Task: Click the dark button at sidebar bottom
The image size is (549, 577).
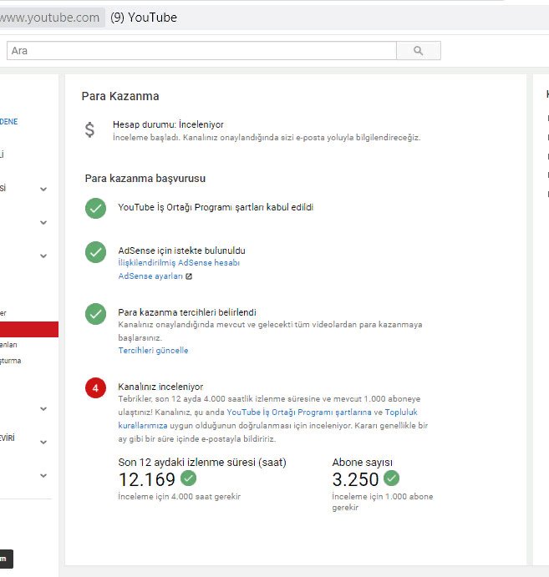Action: (x=7, y=559)
